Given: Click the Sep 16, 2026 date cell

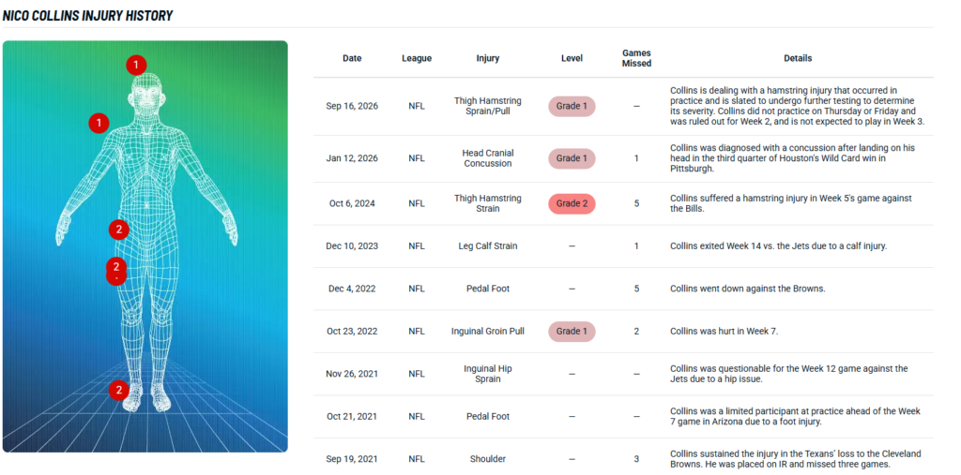Looking at the screenshot, I should click(352, 106).
